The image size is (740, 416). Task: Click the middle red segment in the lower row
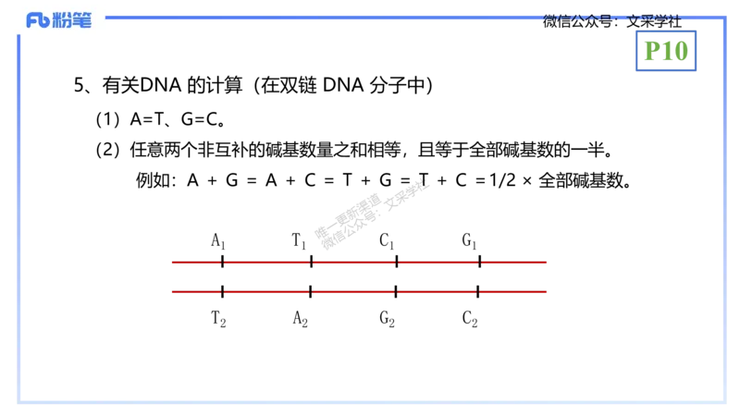click(353, 292)
